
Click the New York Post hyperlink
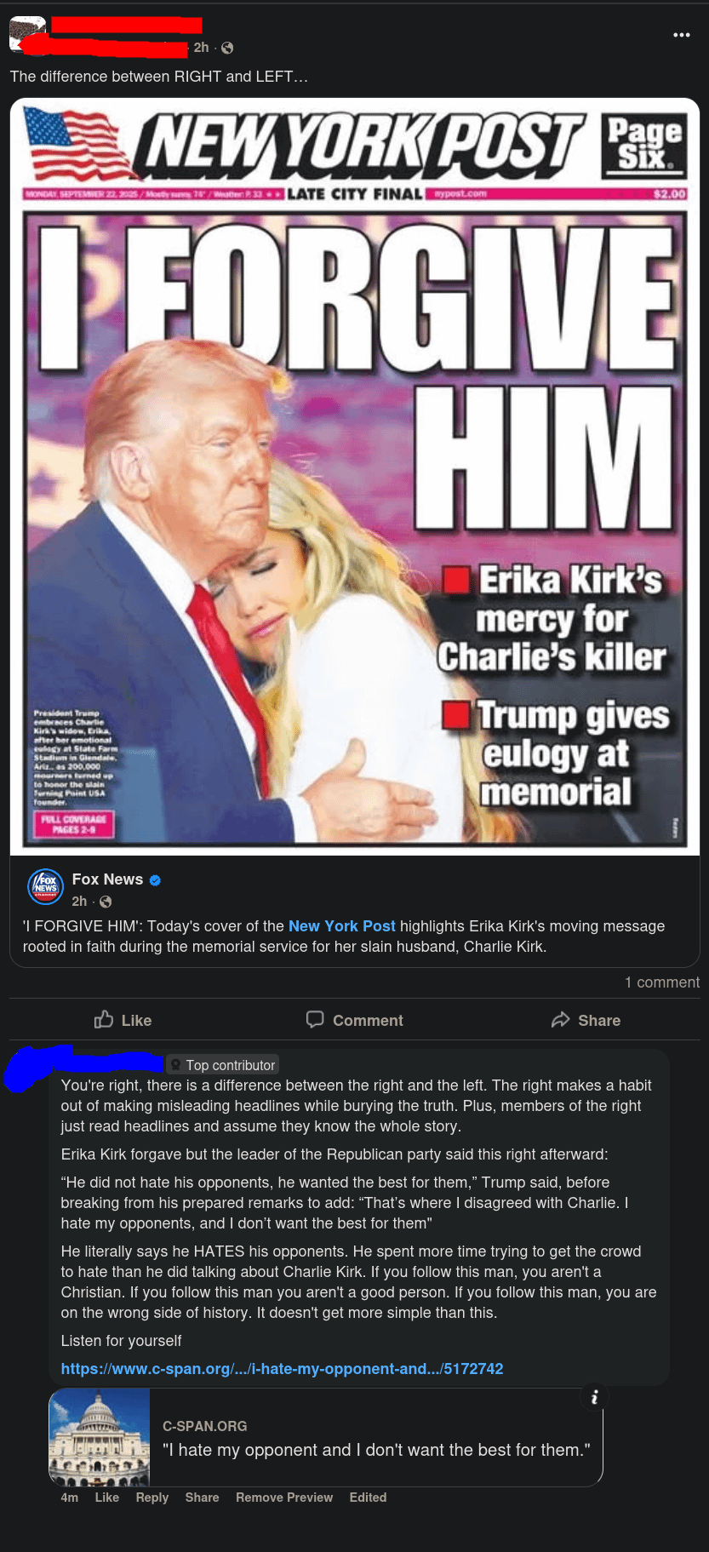(341, 925)
